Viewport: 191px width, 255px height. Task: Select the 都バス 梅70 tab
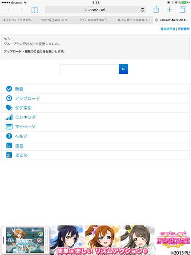[x=134, y=20]
